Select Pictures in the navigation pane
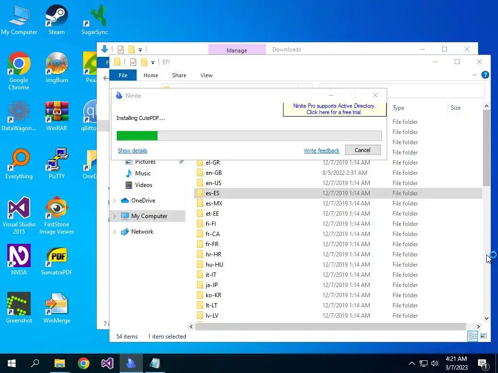This screenshot has width=498, height=373. coord(145,162)
